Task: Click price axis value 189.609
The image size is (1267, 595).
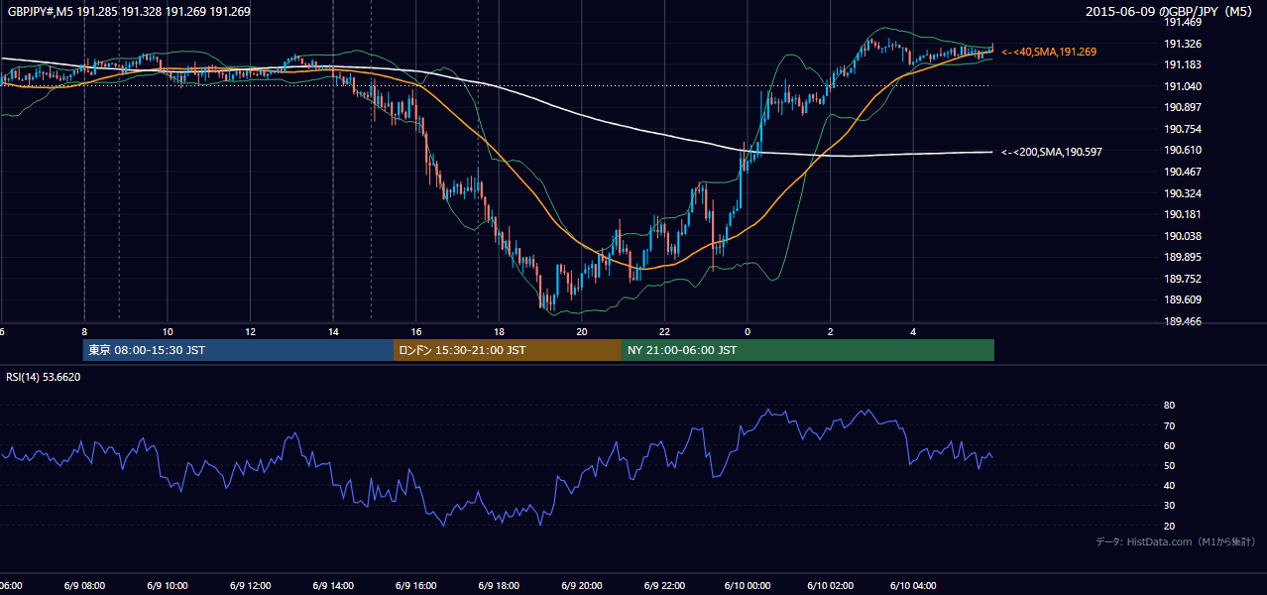Action: [1183, 299]
